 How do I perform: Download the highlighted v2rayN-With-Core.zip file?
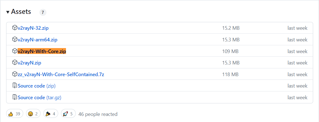coord(42,51)
